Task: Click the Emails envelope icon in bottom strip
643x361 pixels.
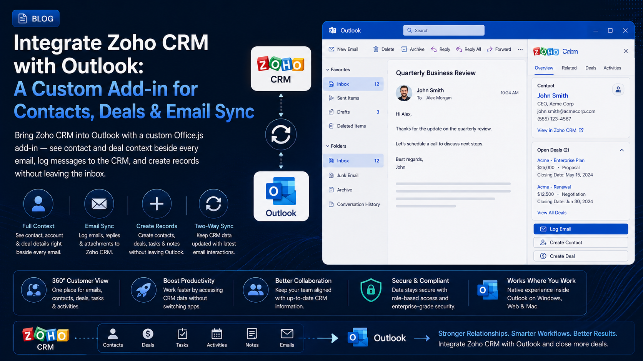Action: pos(287,334)
